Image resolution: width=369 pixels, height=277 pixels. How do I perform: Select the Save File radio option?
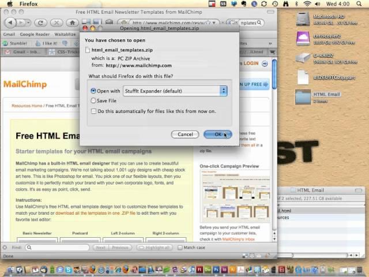[x=93, y=100]
